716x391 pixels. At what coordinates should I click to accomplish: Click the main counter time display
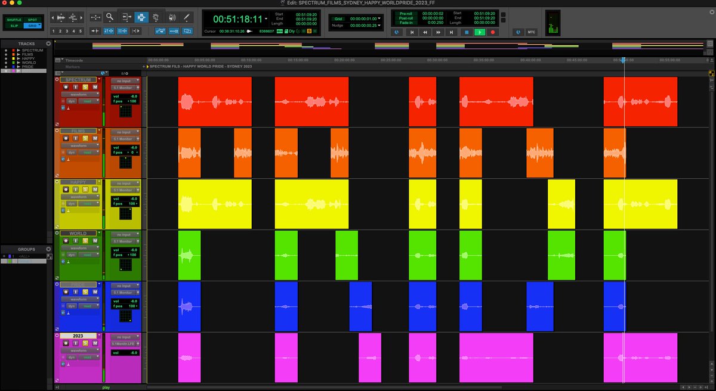(238, 19)
